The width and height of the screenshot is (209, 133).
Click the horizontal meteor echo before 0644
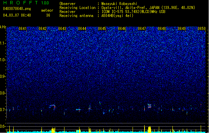pos(78,110)
